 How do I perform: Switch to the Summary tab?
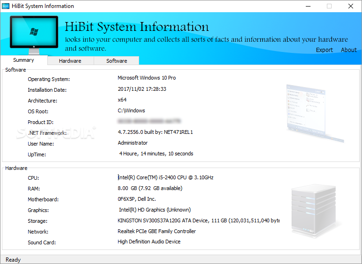click(23, 60)
